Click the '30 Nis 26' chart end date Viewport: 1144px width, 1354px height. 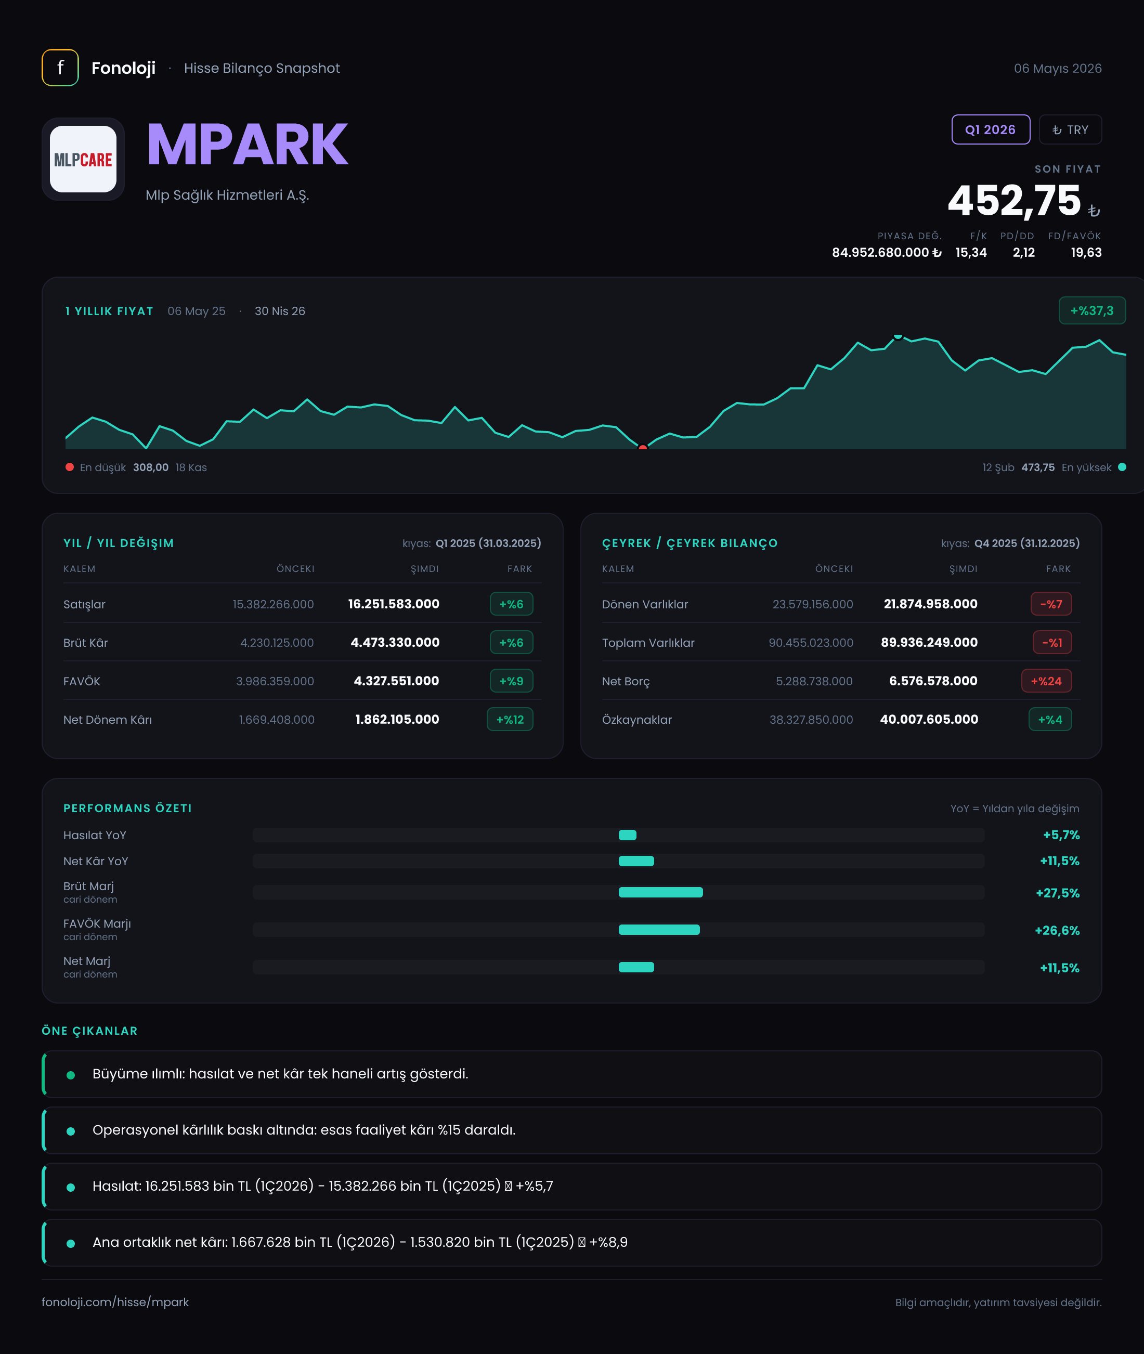point(280,311)
